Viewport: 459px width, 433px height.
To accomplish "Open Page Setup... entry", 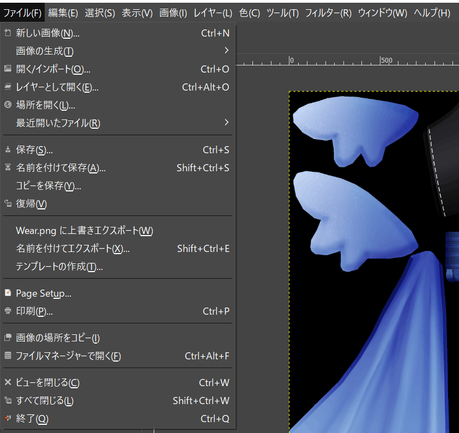I will coord(118,293).
